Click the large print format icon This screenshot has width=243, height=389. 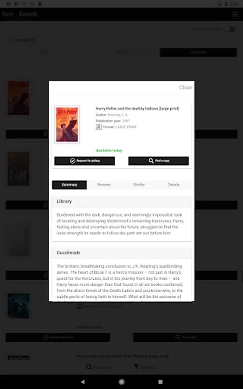[98, 127]
